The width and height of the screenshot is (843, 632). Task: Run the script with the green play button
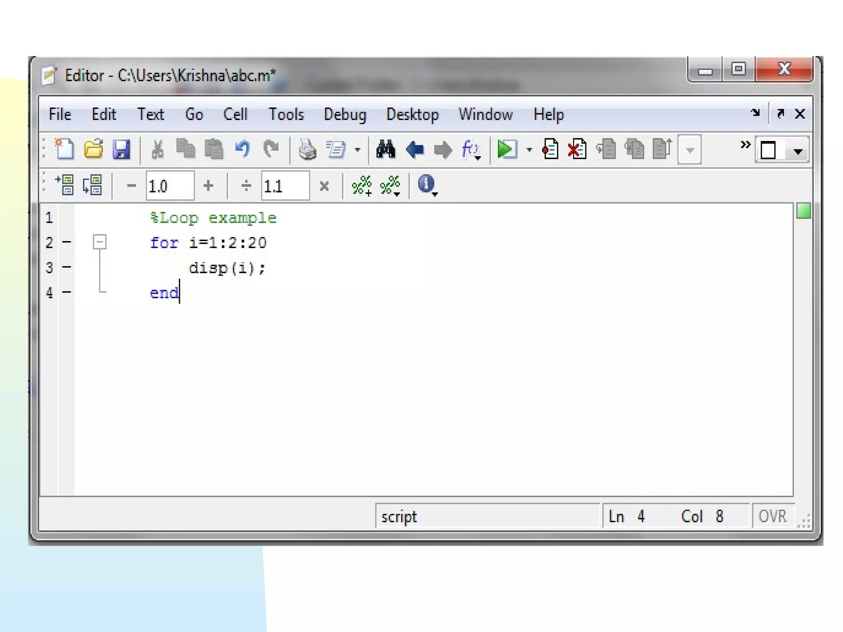click(x=506, y=149)
